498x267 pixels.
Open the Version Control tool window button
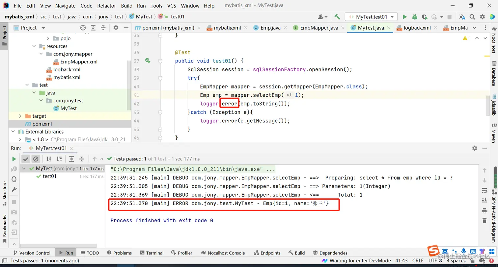[31, 253]
